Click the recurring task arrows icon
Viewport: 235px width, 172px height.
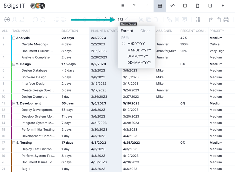(22, 19)
